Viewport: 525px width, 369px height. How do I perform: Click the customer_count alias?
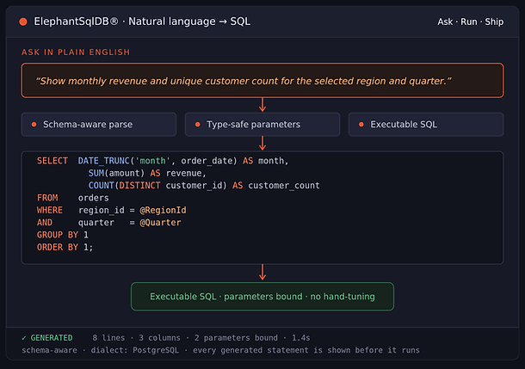coord(284,186)
